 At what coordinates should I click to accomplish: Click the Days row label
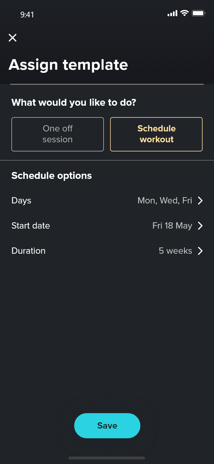[x=21, y=201]
